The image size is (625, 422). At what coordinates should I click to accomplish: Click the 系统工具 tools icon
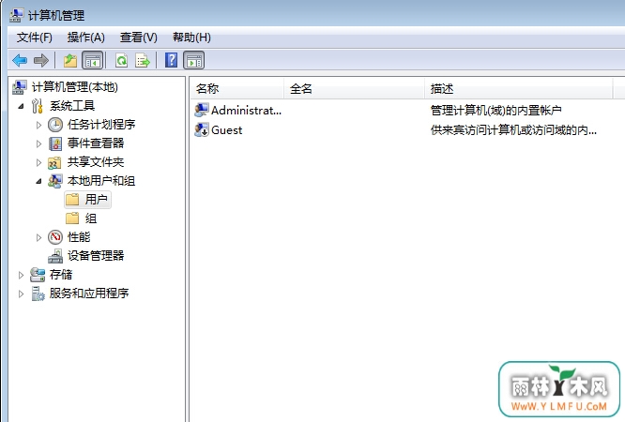tap(38, 106)
